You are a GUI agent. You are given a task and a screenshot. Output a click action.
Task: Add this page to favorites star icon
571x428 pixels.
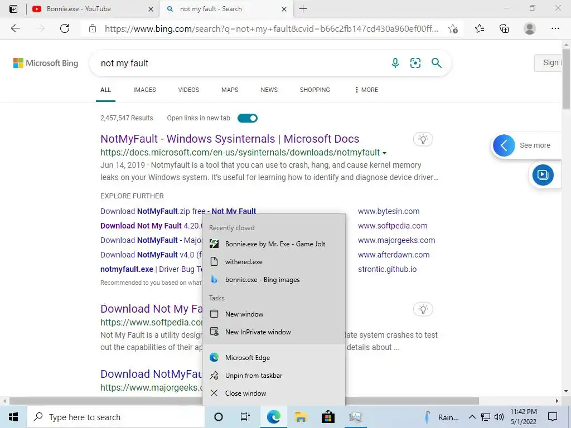click(453, 28)
